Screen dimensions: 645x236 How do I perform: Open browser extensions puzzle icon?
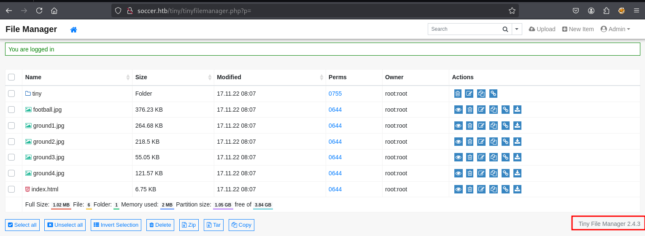click(x=606, y=11)
